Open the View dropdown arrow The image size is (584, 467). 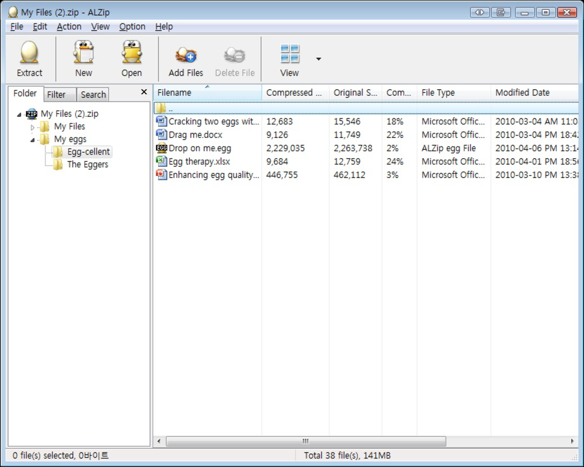pos(318,59)
